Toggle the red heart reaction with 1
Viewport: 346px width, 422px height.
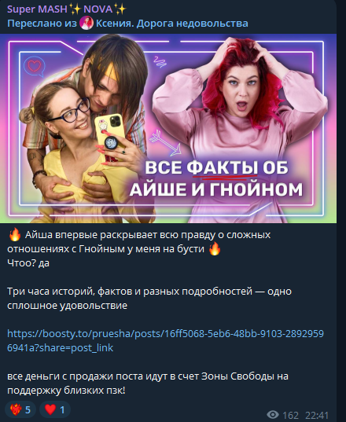55,409
